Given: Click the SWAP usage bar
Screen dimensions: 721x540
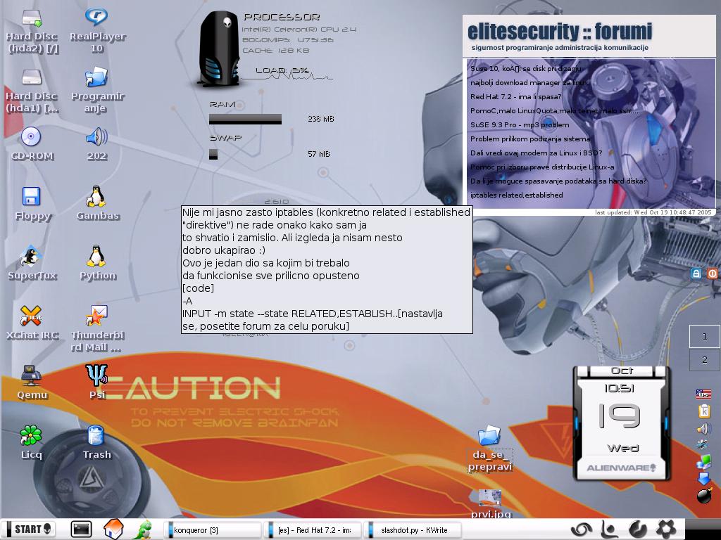Looking at the screenshot, I should [x=213, y=154].
